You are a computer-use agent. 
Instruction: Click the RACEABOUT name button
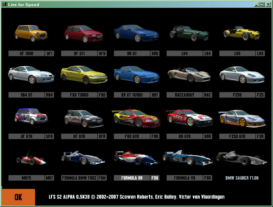tap(184, 95)
